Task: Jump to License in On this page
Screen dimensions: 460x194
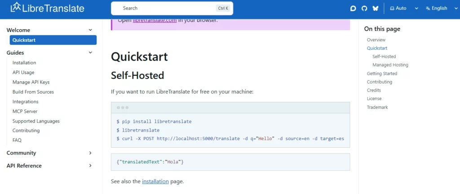Action: (374, 99)
